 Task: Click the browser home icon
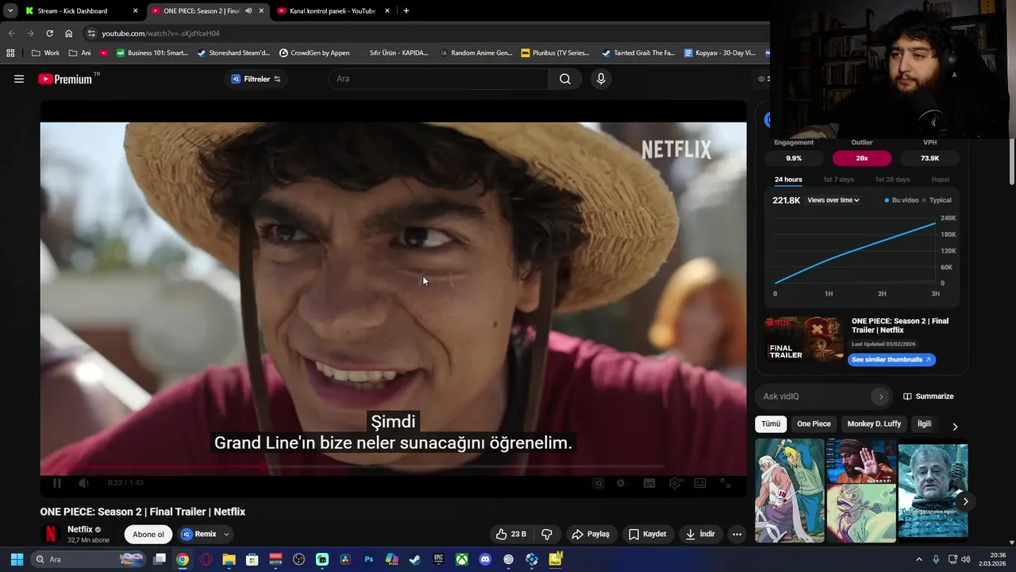[69, 33]
